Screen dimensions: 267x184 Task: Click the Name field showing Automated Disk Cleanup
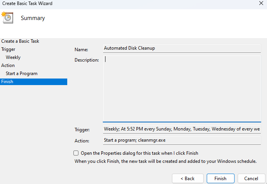pos(182,49)
